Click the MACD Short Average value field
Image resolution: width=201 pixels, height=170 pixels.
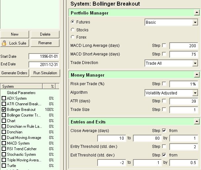click(183, 54)
